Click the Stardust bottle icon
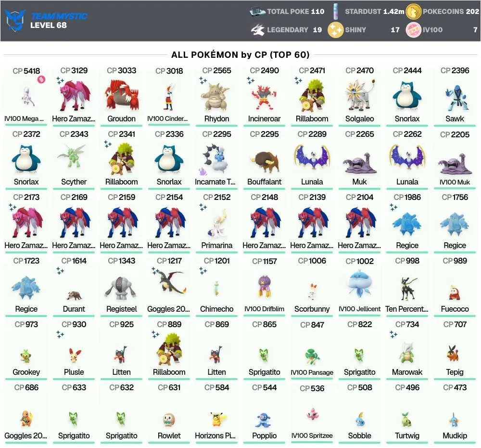The image size is (481, 448). coord(336,12)
